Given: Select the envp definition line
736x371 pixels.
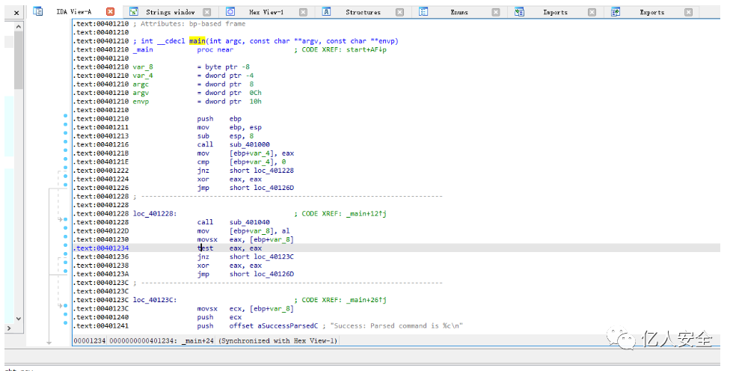Looking at the screenshot, I should click(141, 102).
